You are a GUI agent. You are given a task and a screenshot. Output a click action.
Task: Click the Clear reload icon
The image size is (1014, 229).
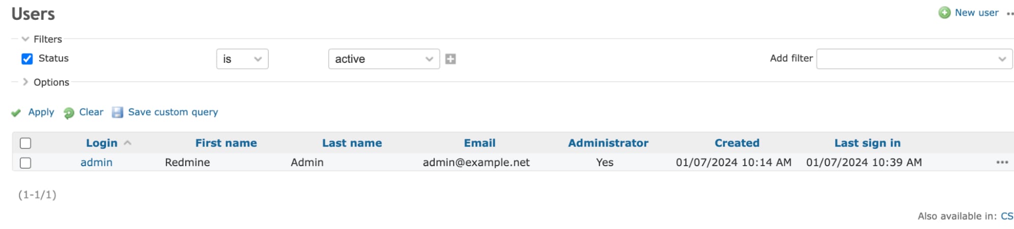click(69, 113)
